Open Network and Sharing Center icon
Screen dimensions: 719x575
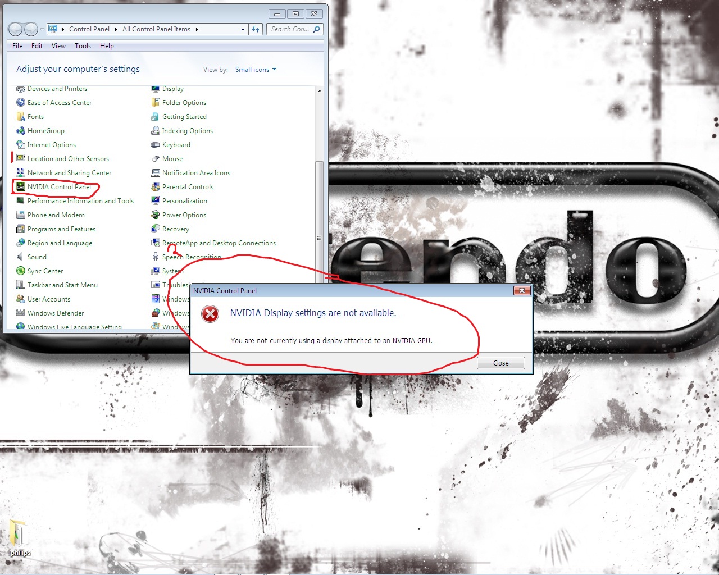coord(21,173)
